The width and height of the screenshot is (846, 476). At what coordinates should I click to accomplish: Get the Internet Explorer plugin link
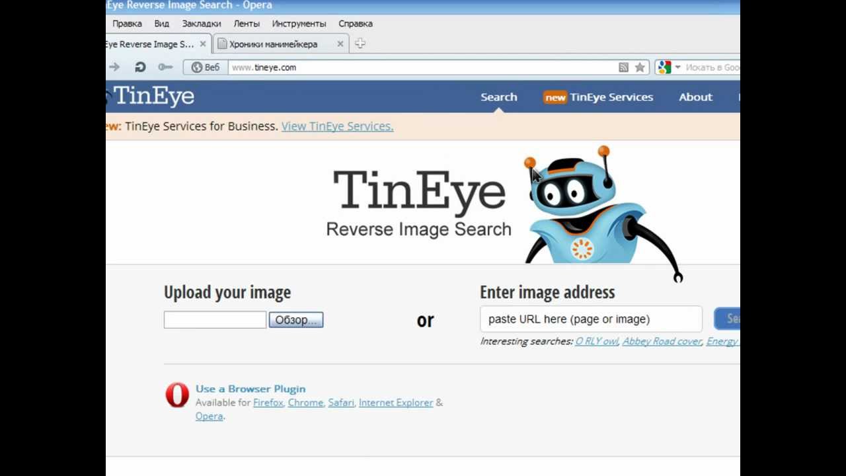click(396, 403)
